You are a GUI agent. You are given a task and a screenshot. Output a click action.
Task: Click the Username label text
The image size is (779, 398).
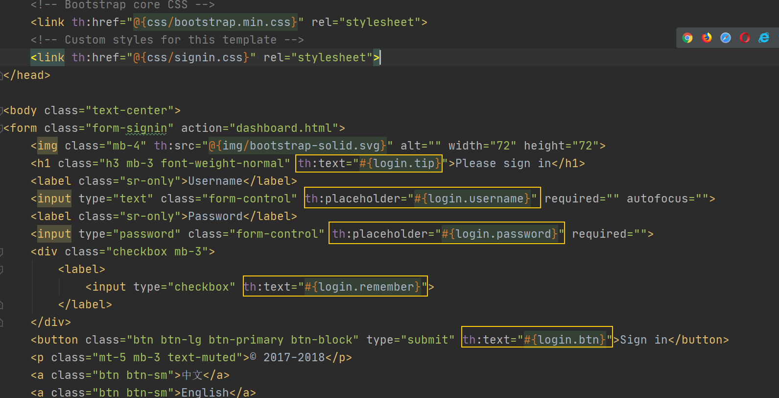tap(215, 181)
